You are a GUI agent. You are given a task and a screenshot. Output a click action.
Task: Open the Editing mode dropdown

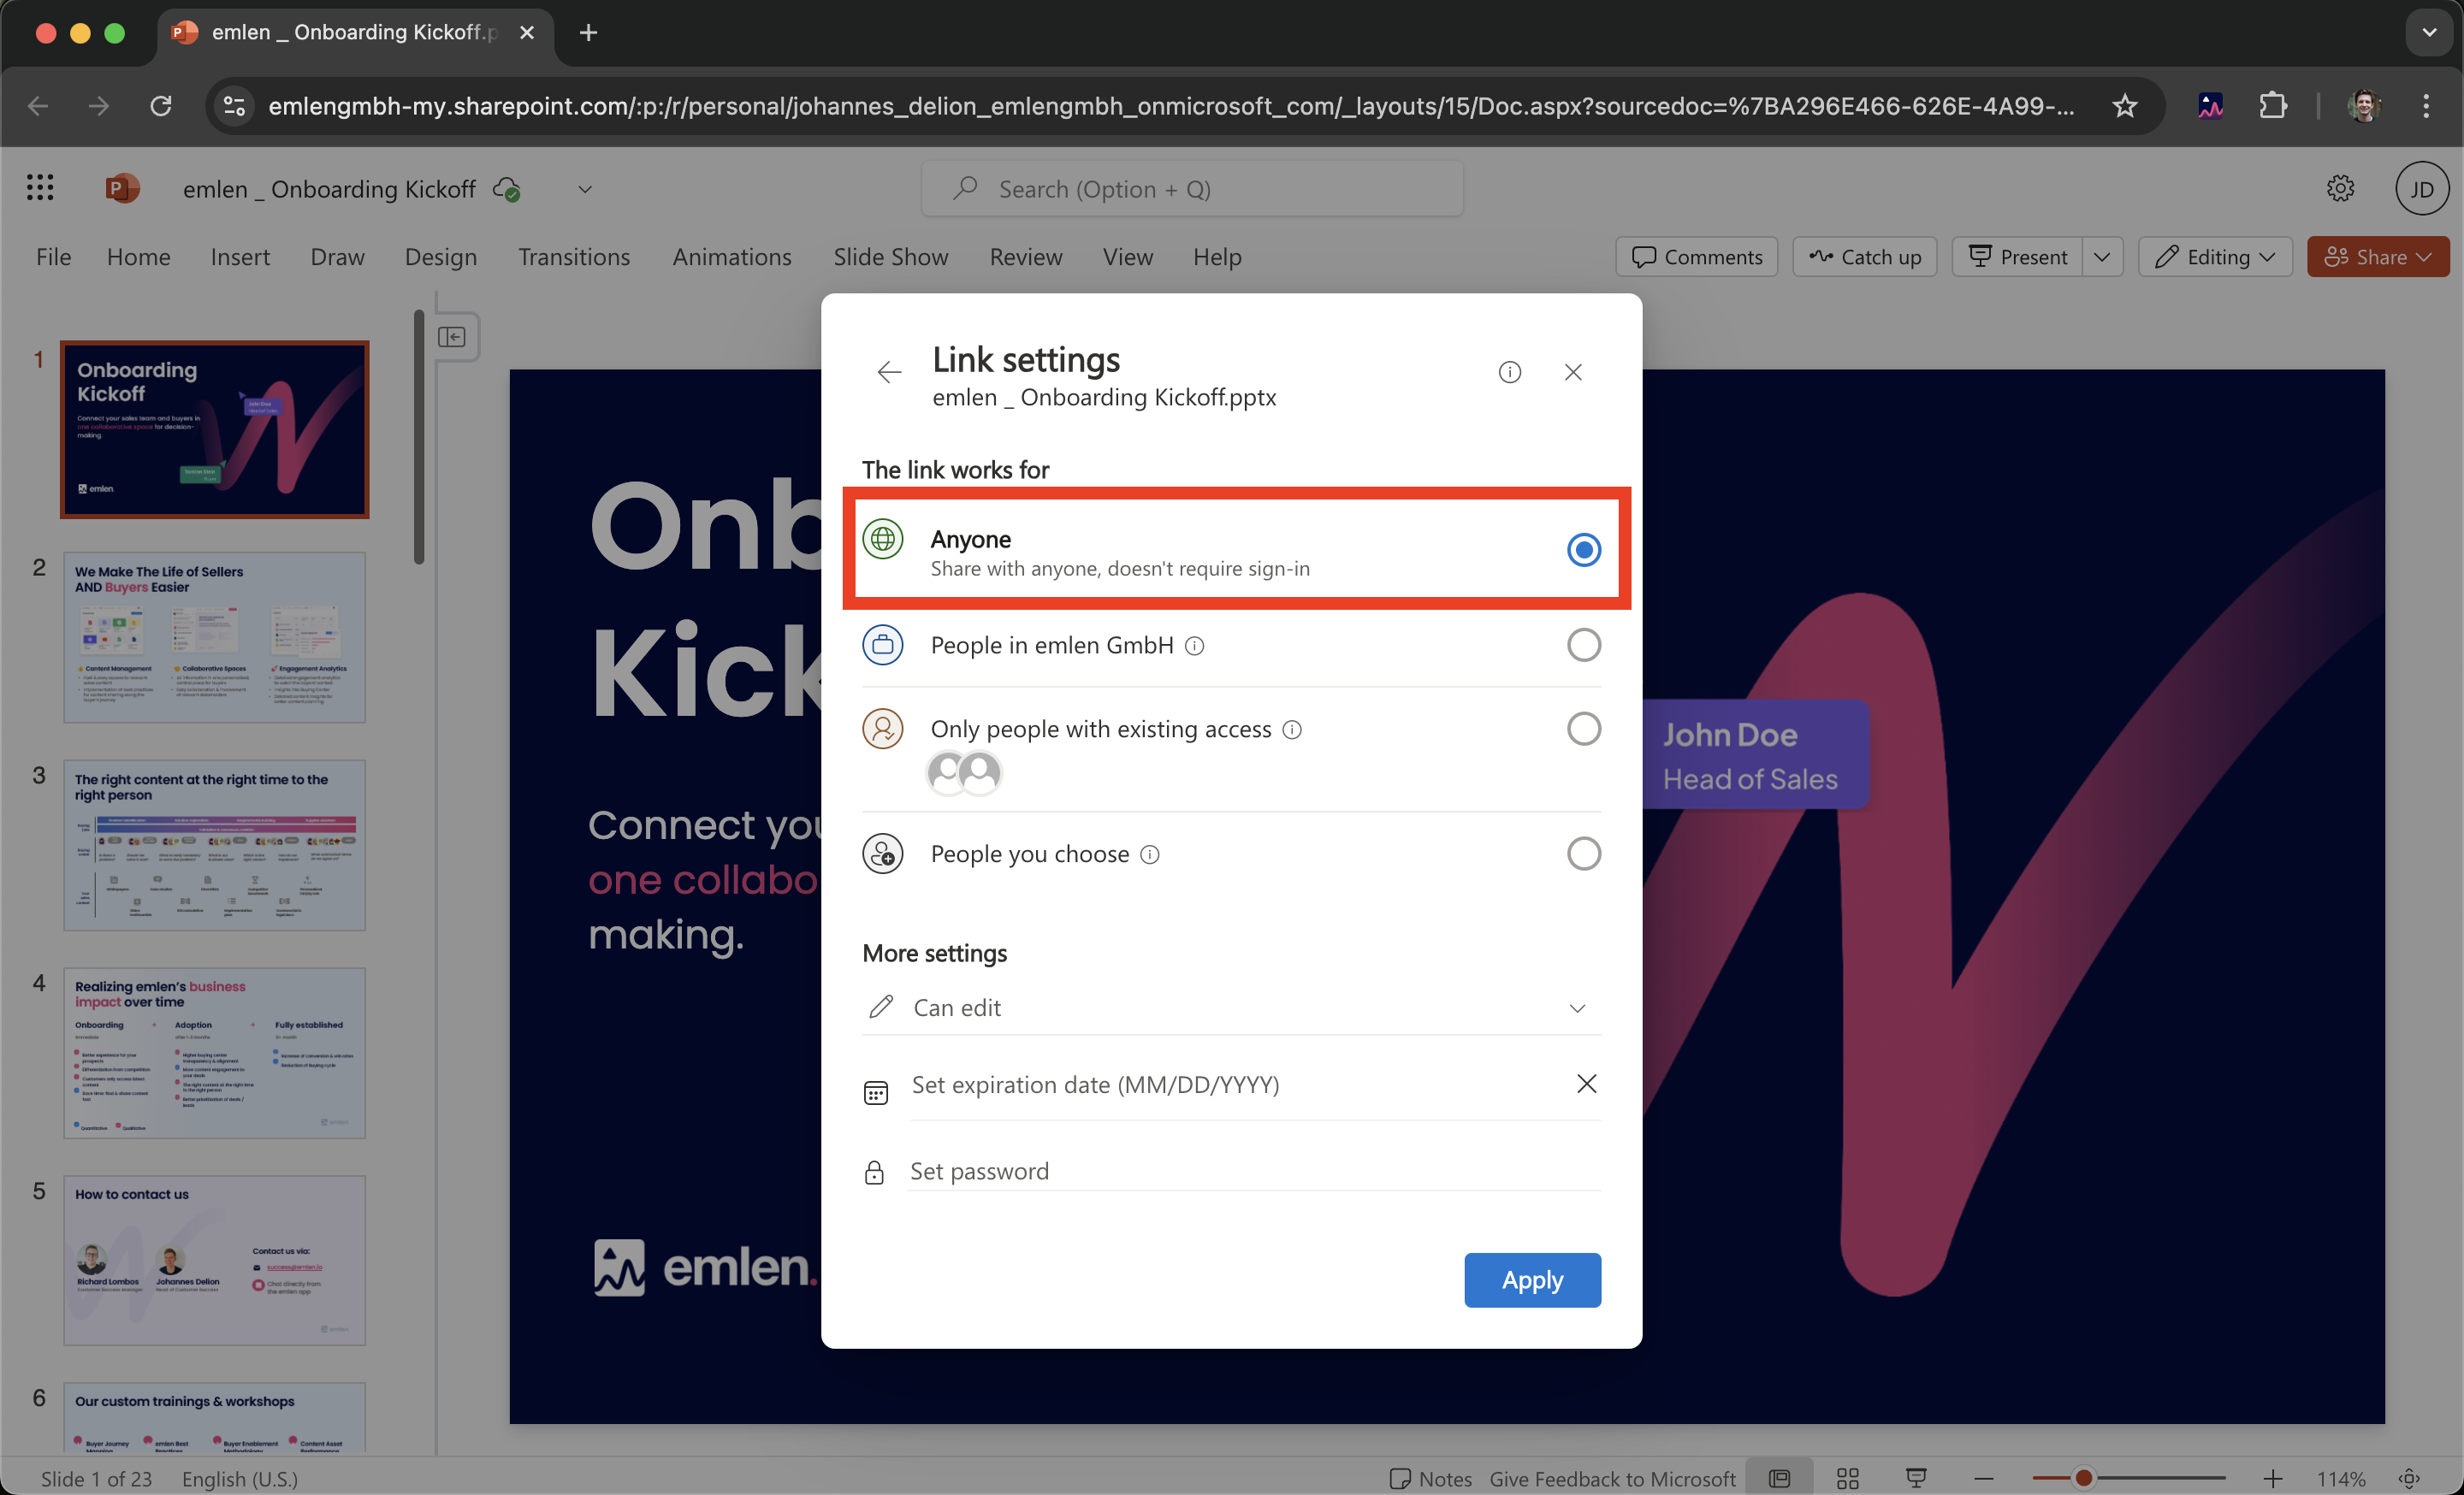pos(2214,257)
